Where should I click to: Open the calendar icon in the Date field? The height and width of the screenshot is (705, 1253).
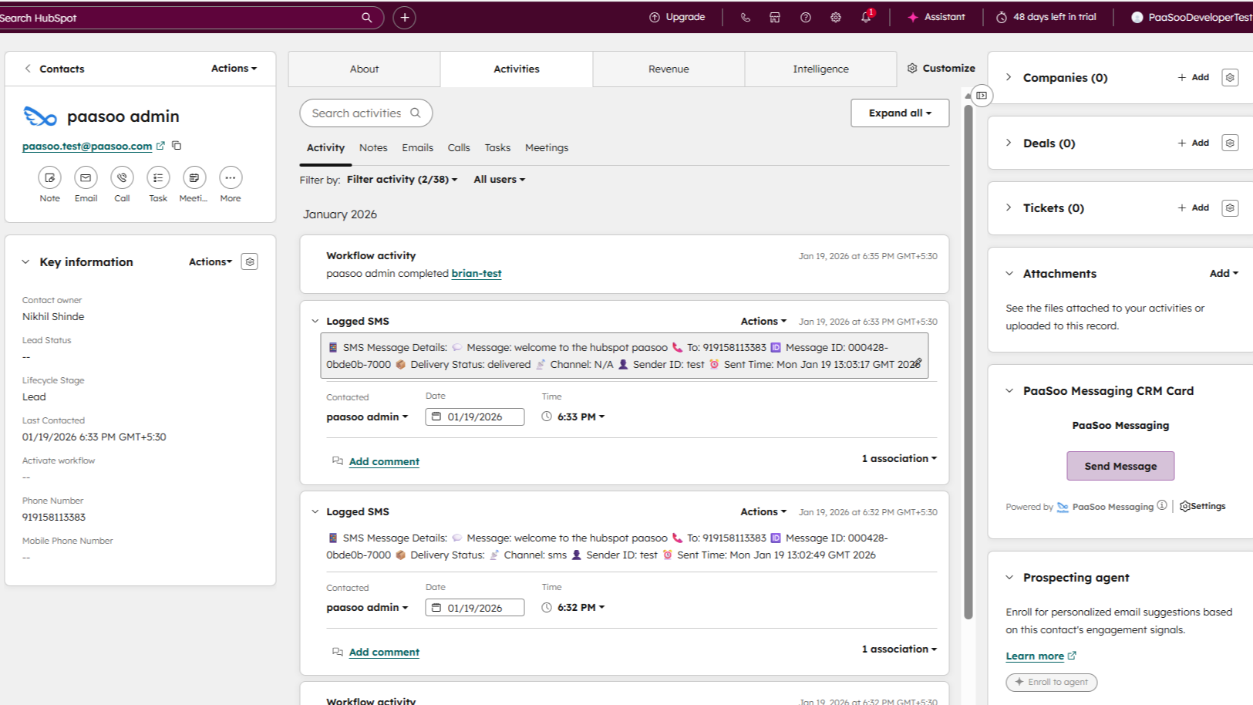[436, 417]
